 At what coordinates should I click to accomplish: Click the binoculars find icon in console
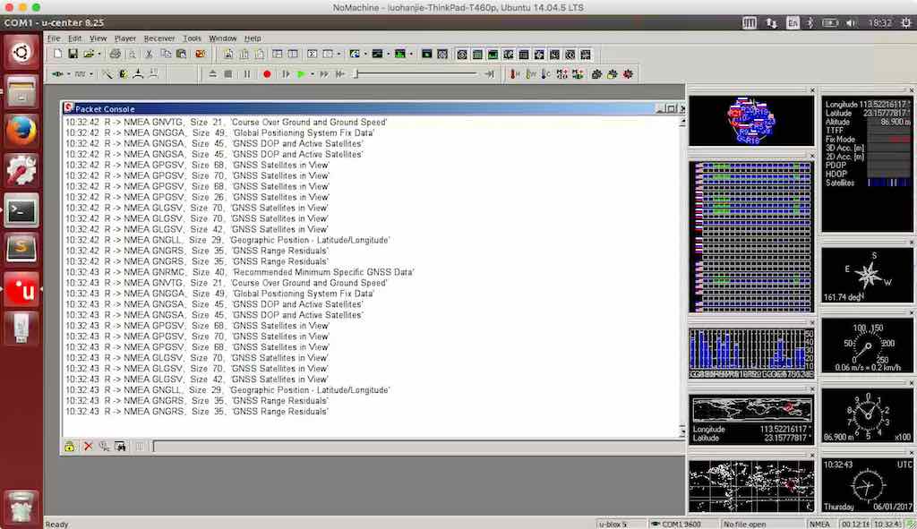pyautogui.click(x=121, y=447)
